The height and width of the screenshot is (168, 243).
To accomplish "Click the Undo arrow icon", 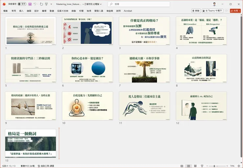I will tap(35, 4).
